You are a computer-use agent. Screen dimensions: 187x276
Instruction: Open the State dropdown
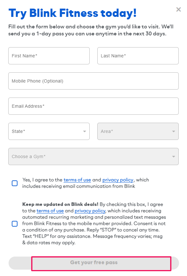tap(49, 131)
